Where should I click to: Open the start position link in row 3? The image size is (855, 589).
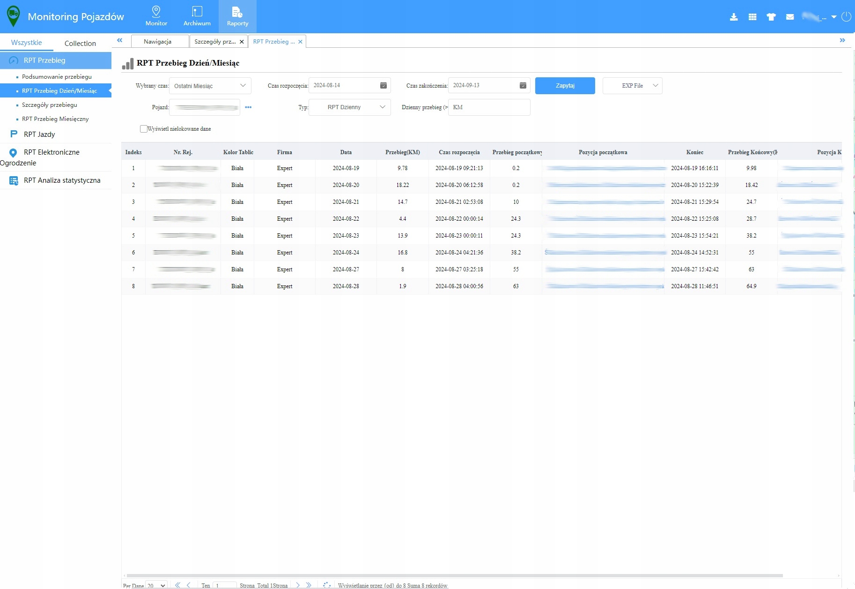[x=606, y=202]
